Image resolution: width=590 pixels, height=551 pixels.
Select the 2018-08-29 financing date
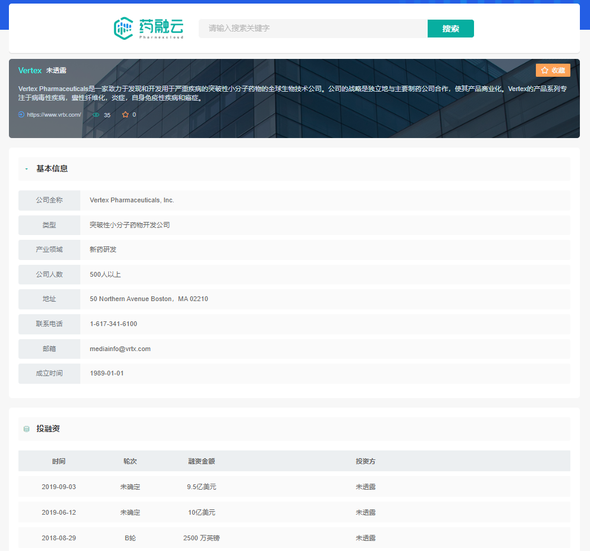pos(59,538)
